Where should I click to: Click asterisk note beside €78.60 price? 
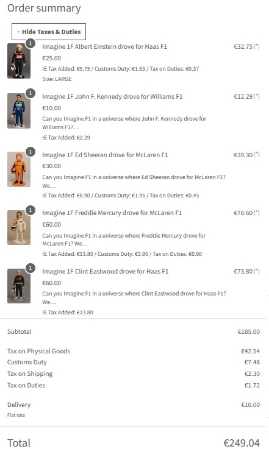point(257,213)
